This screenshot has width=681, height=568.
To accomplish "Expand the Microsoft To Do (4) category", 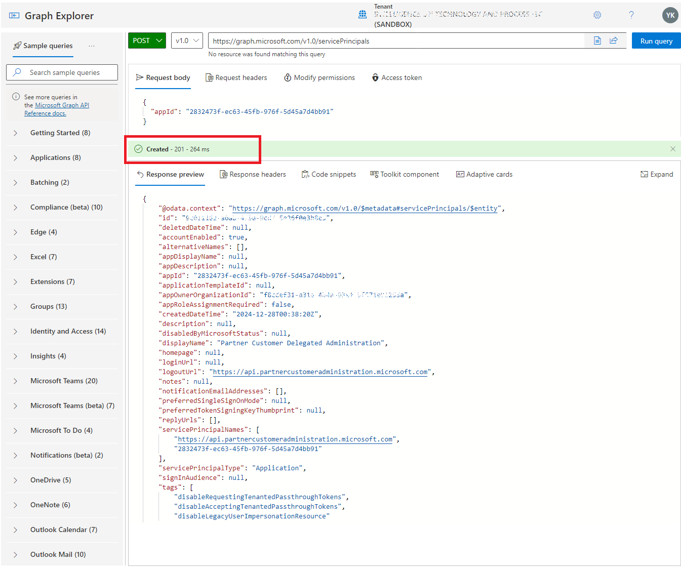I will (62, 430).
